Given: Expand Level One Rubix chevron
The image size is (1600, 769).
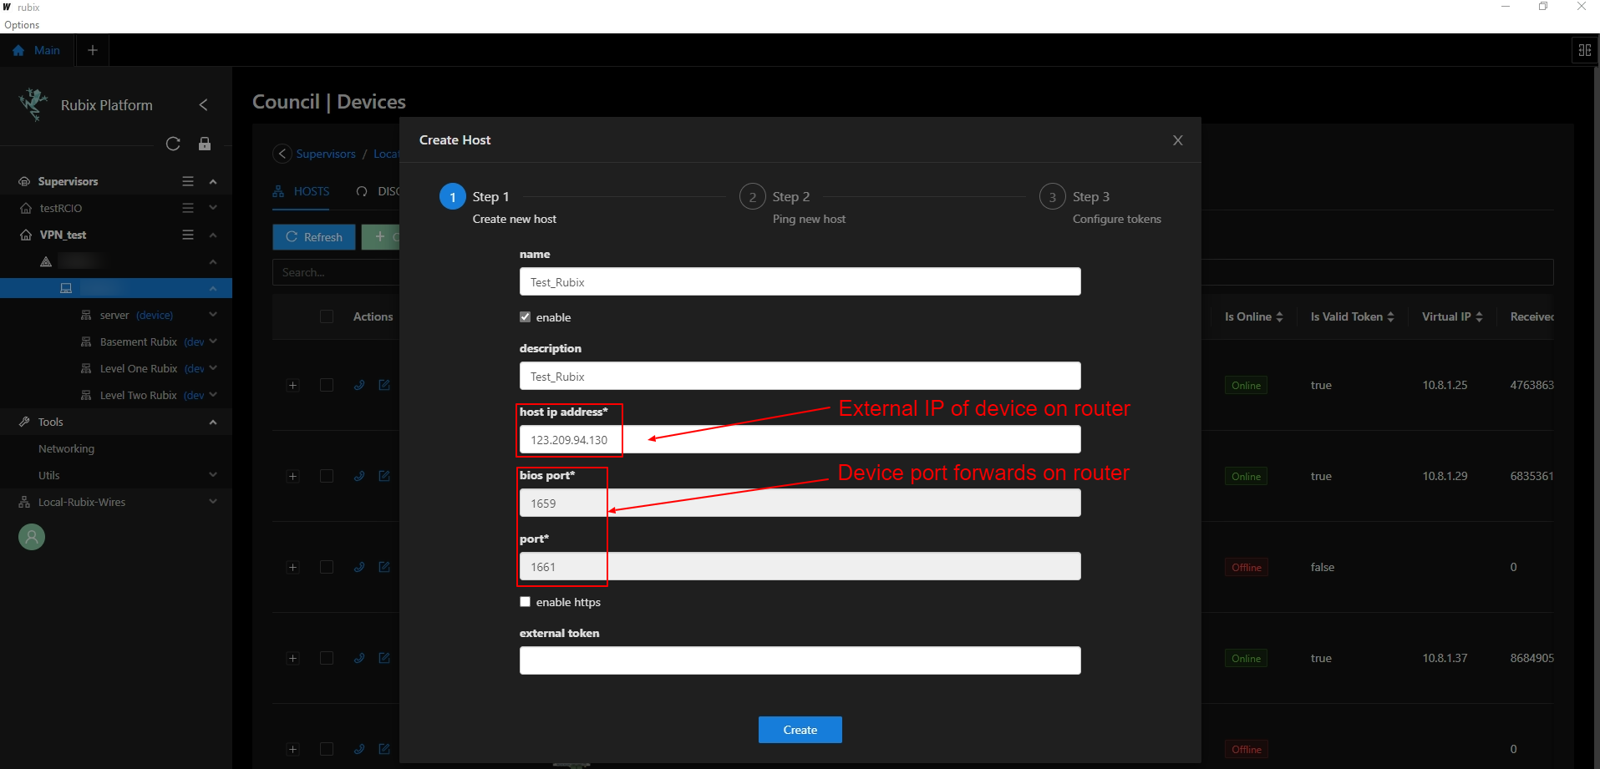Looking at the screenshot, I should tap(213, 368).
